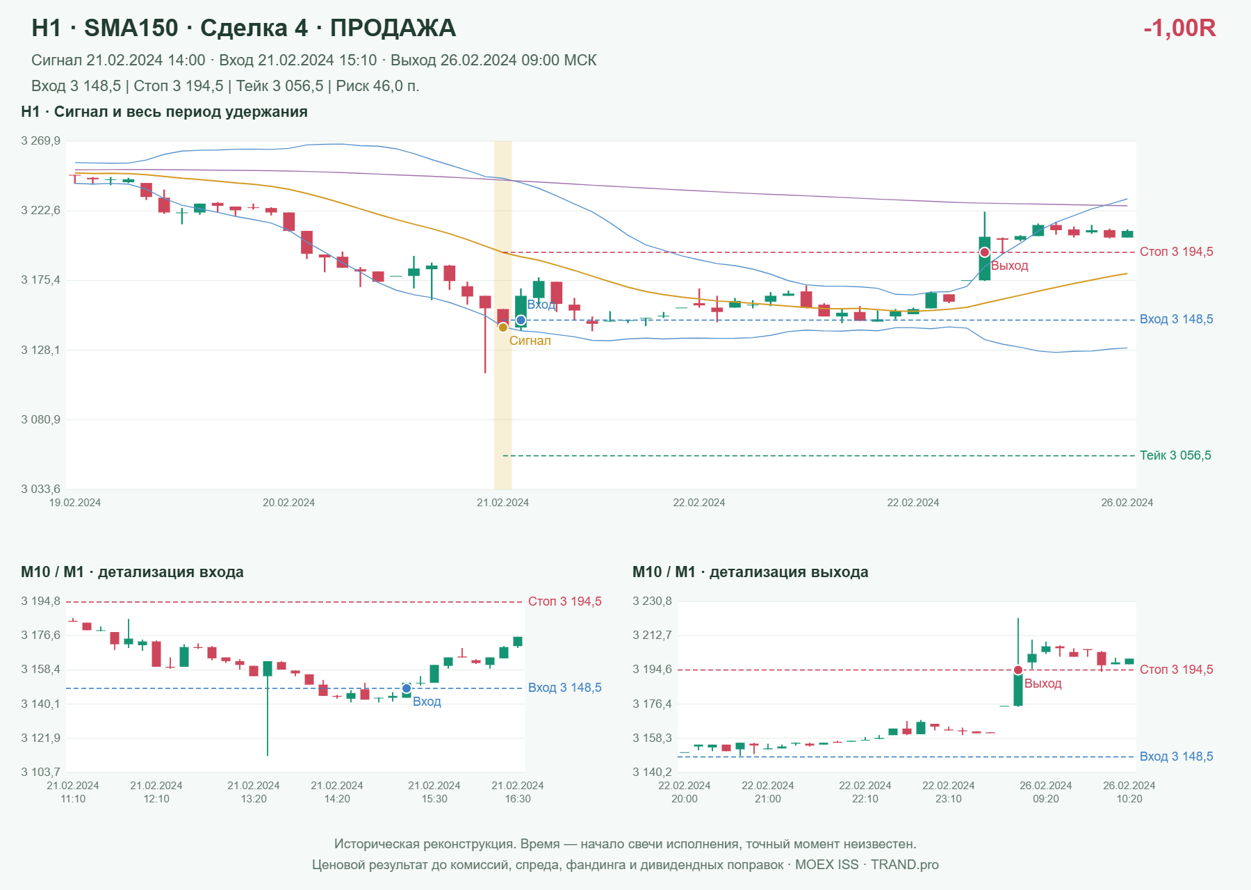Click the tall green exit candle on H1 chart

984,246
